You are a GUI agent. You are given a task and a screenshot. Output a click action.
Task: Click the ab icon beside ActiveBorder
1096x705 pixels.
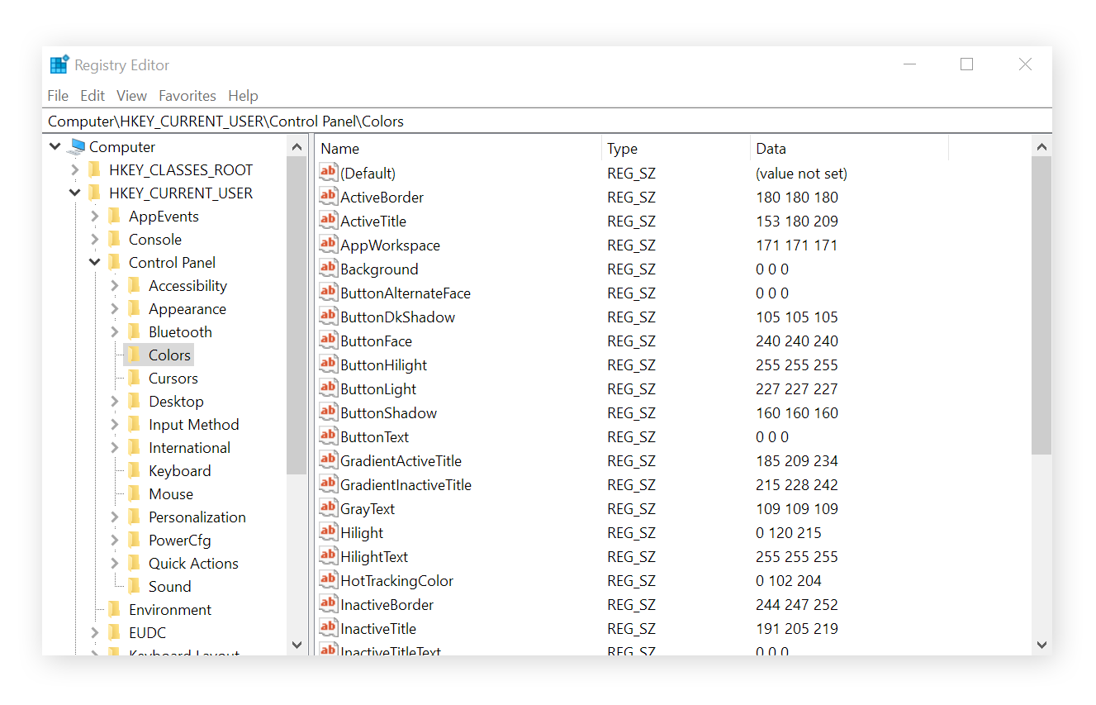[328, 197]
